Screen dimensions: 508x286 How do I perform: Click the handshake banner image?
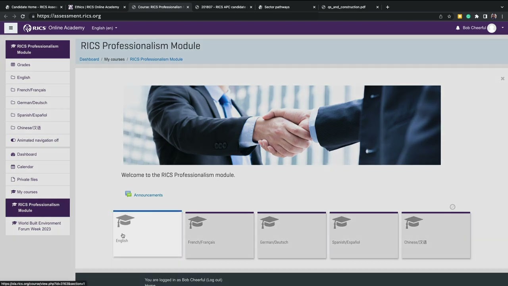point(282,125)
